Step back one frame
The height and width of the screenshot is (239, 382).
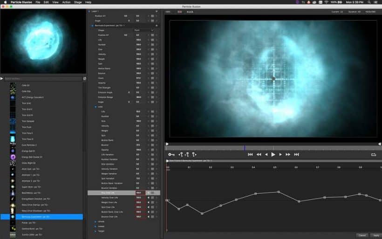click(x=266, y=155)
